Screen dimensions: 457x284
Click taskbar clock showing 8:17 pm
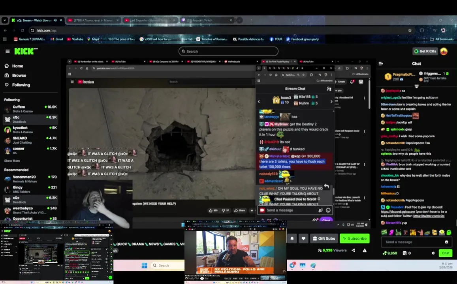(447, 265)
